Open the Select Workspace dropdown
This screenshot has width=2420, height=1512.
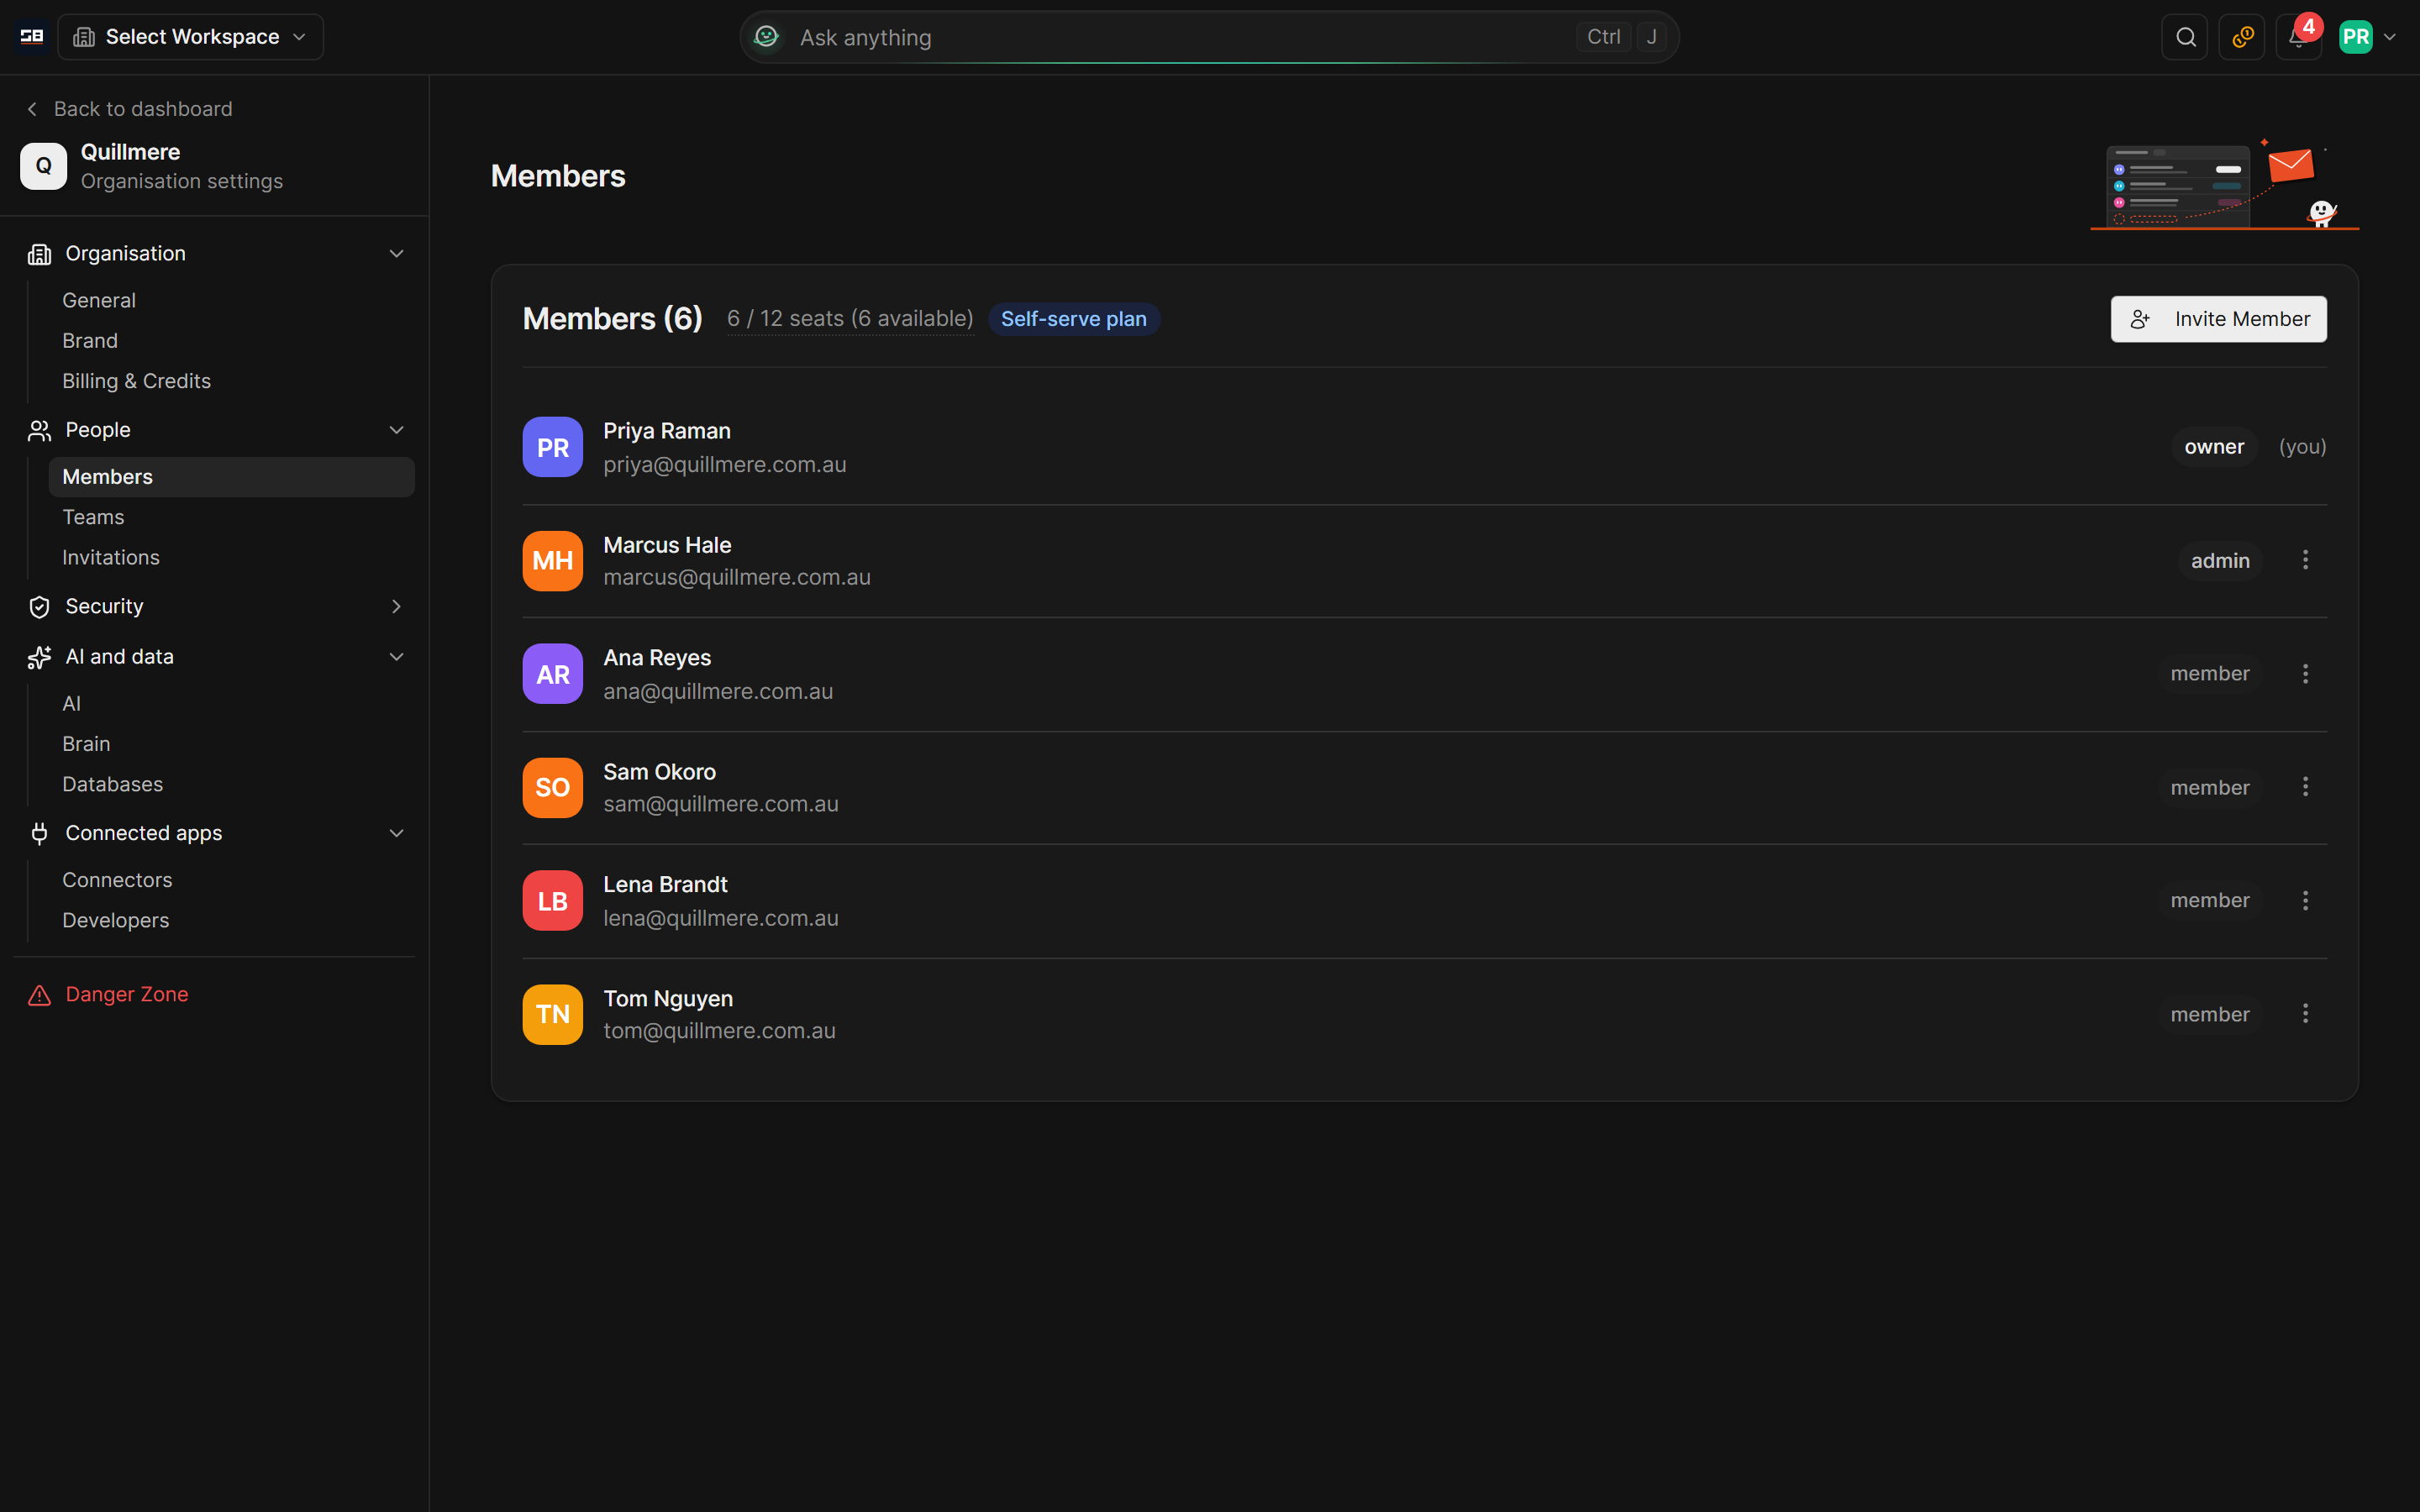coord(190,37)
